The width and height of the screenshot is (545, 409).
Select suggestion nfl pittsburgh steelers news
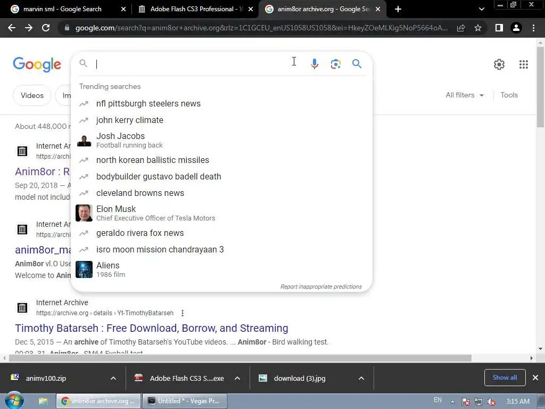221,104
